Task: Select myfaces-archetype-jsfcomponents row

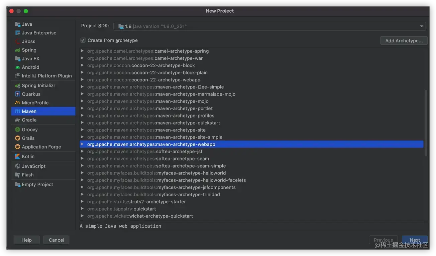Action: pyautogui.click(x=251, y=188)
